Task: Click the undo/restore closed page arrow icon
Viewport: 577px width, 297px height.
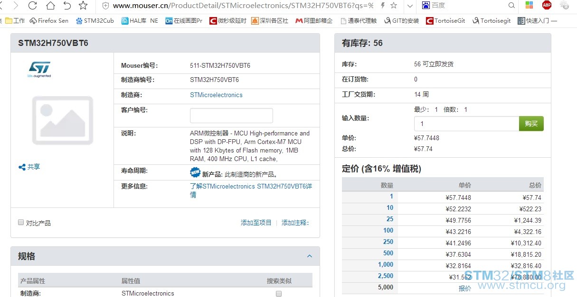Action: pos(67,6)
